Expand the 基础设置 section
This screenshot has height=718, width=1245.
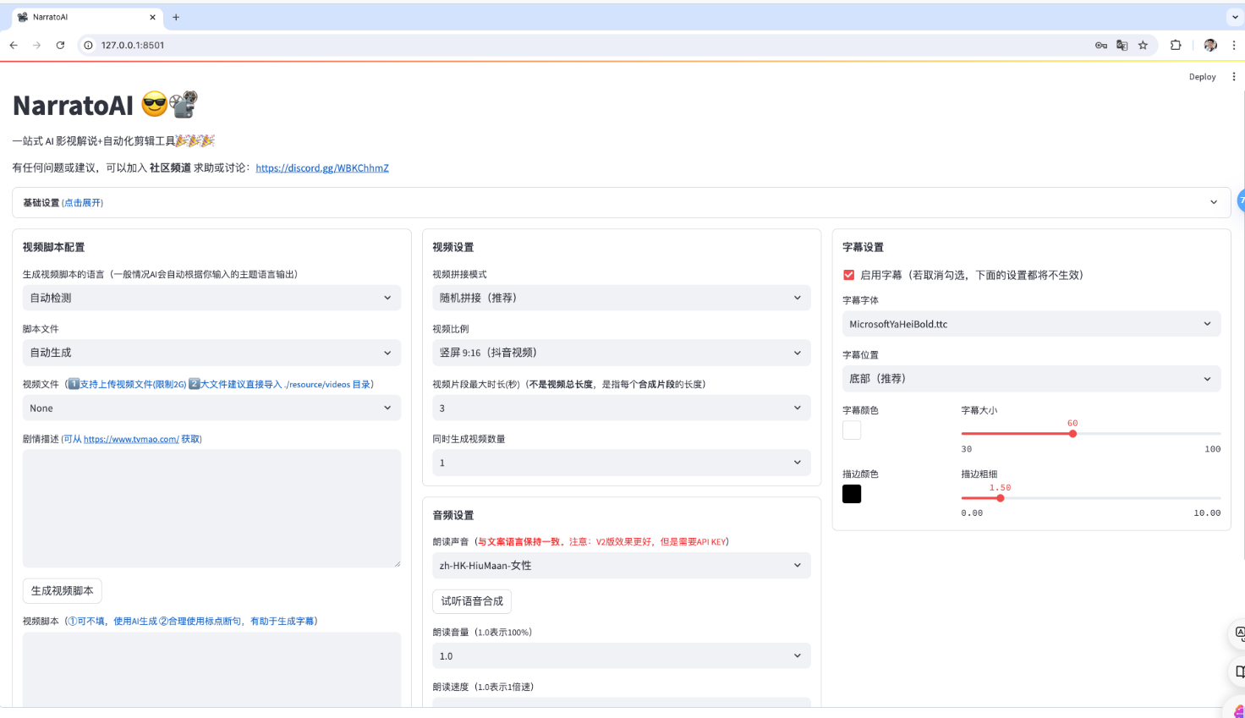[621, 203]
